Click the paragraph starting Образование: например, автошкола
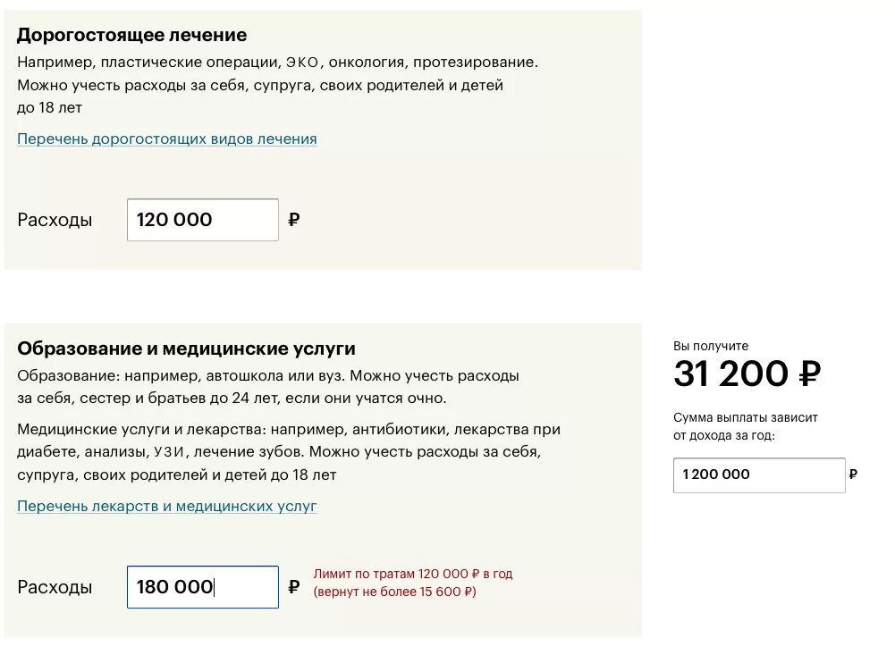The image size is (895, 655). tap(268, 387)
